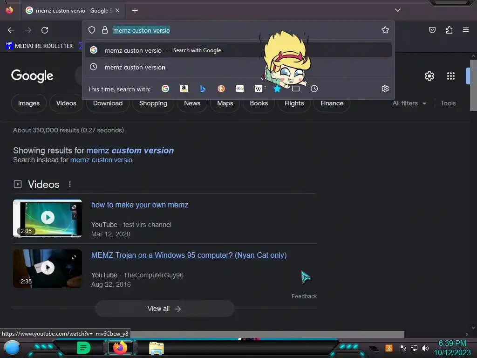
Task: Search Bookmarks via the blue star icon
Action: point(277,89)
